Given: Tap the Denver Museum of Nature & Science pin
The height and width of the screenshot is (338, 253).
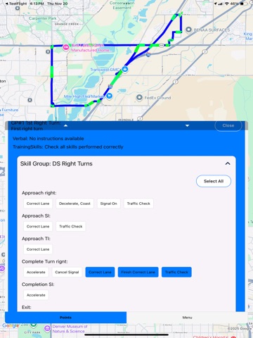Looking at the screenshot, I should [x=48, y=328].
